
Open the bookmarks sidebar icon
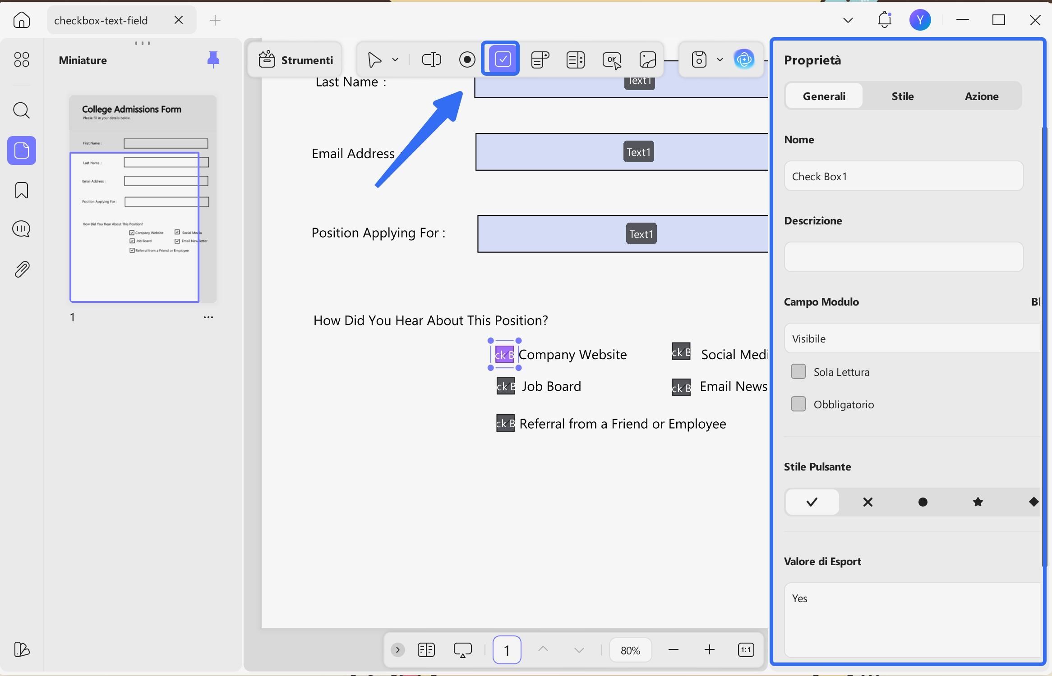pyautogui.click(x=22, y=190)
